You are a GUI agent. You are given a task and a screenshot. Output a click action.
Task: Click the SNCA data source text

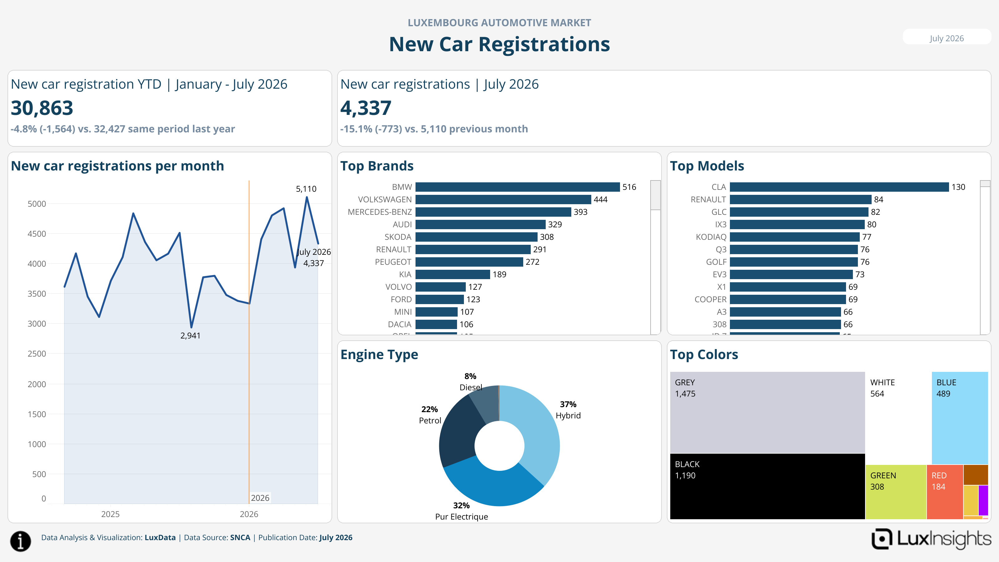[x=240, y=538]
